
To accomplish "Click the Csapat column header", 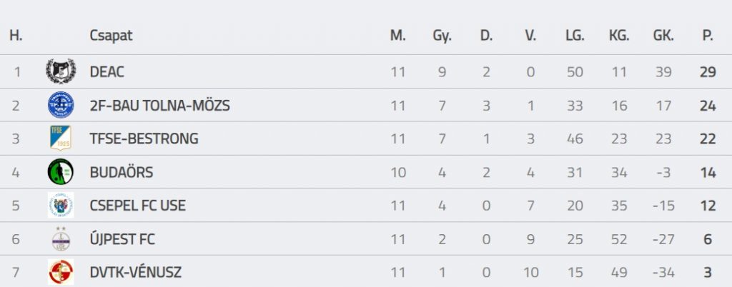I will (111, 36).
